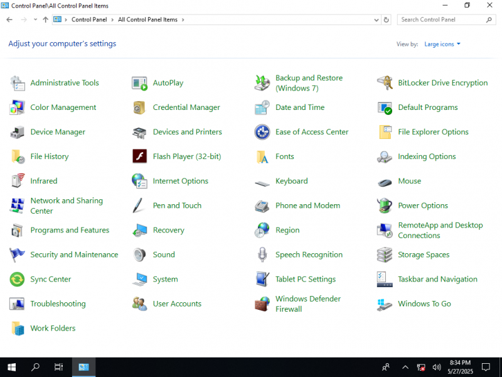502x377 pixels.
Task: Click the Flash Player icon
Action: point(139,156)
